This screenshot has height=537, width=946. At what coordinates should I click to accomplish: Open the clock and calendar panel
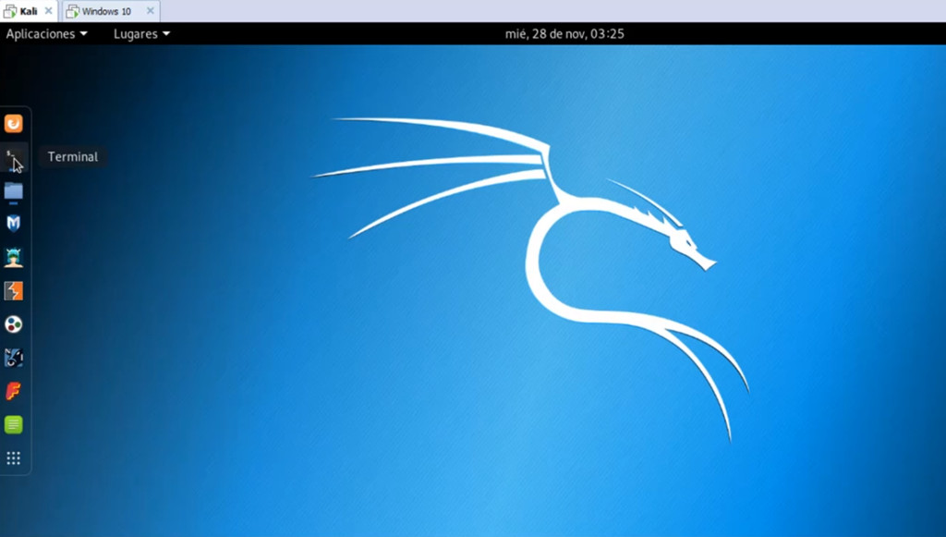coord(564,34)
